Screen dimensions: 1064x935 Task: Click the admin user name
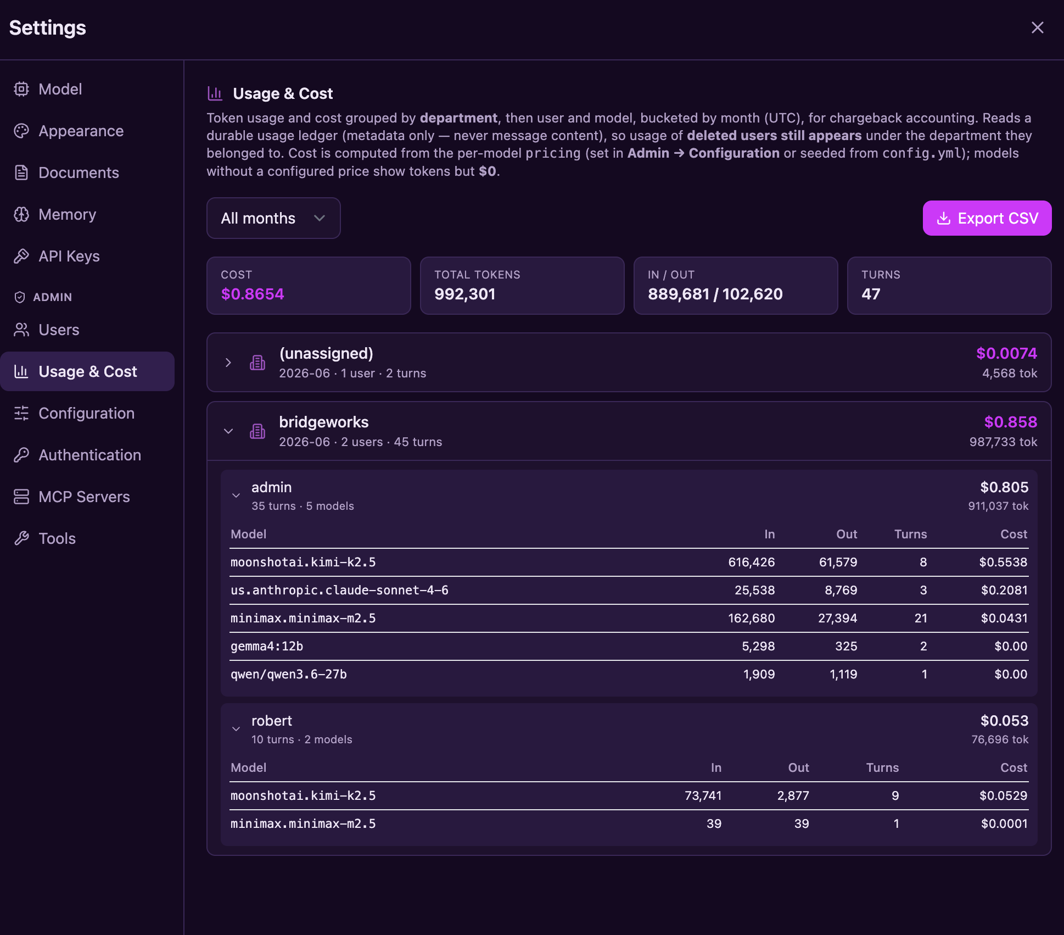pos(271,487)
